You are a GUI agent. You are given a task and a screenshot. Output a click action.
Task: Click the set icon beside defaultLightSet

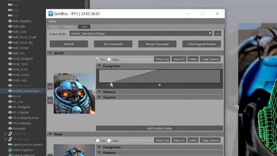click(x=10, y=150)
